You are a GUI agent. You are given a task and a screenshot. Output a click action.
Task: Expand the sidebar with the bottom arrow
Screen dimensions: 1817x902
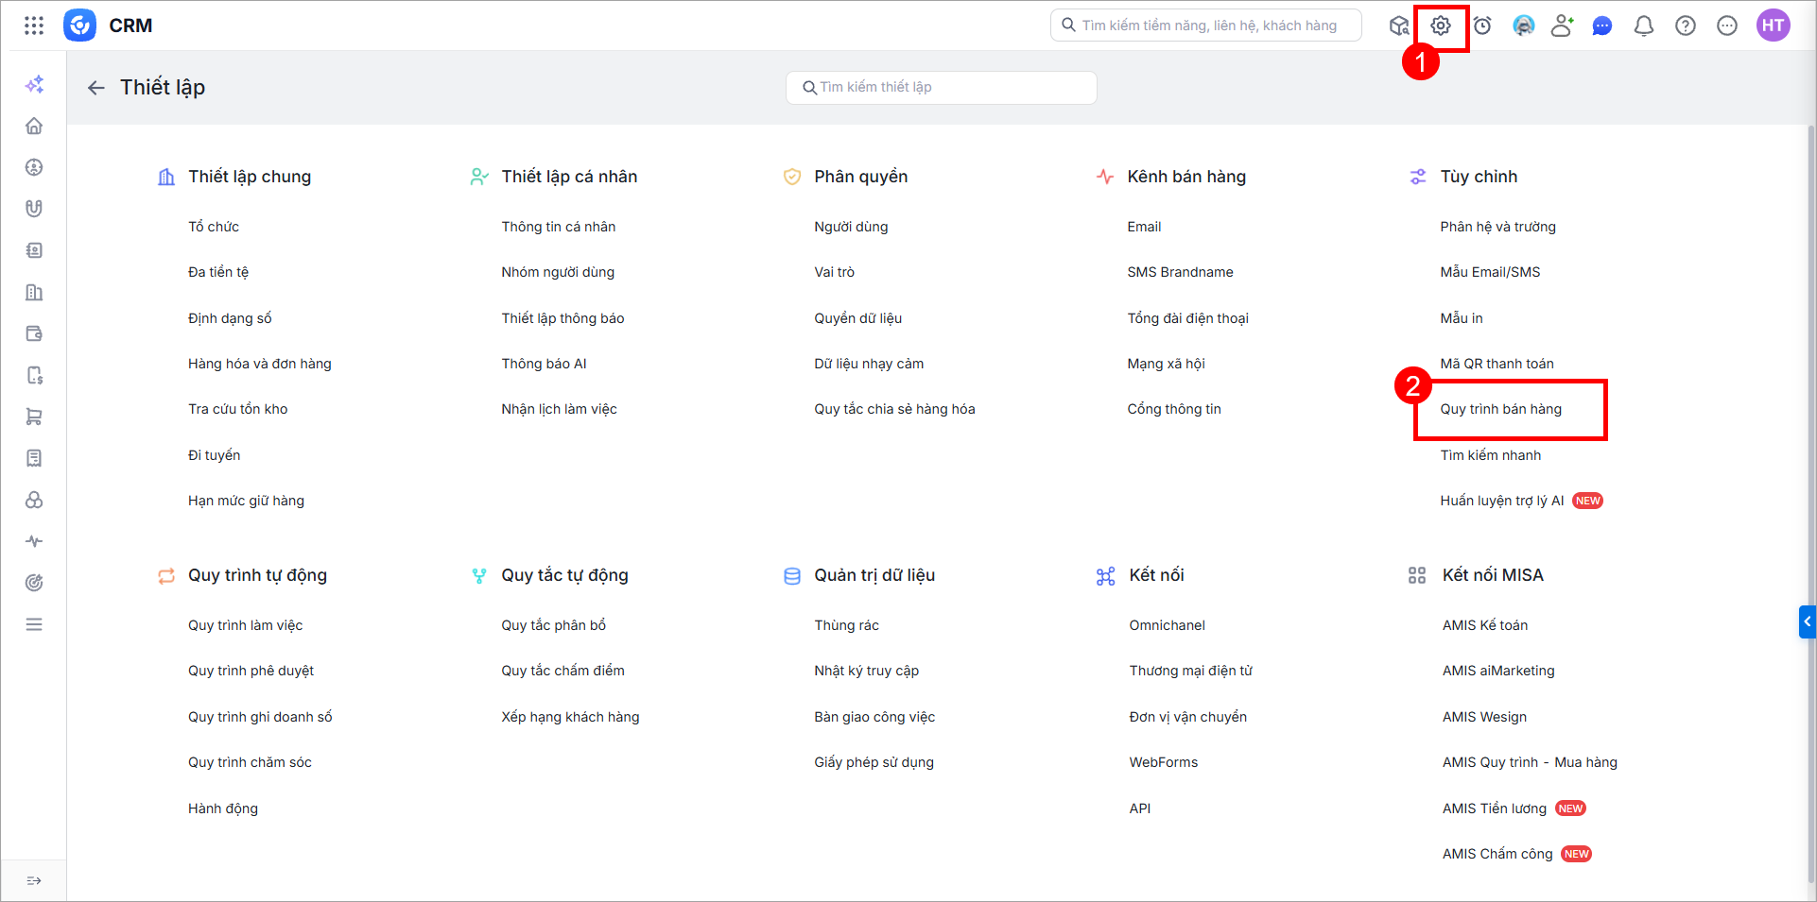[34, 880]
